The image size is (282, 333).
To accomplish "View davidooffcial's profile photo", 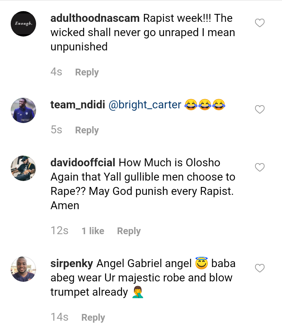I will pos(23,168).
